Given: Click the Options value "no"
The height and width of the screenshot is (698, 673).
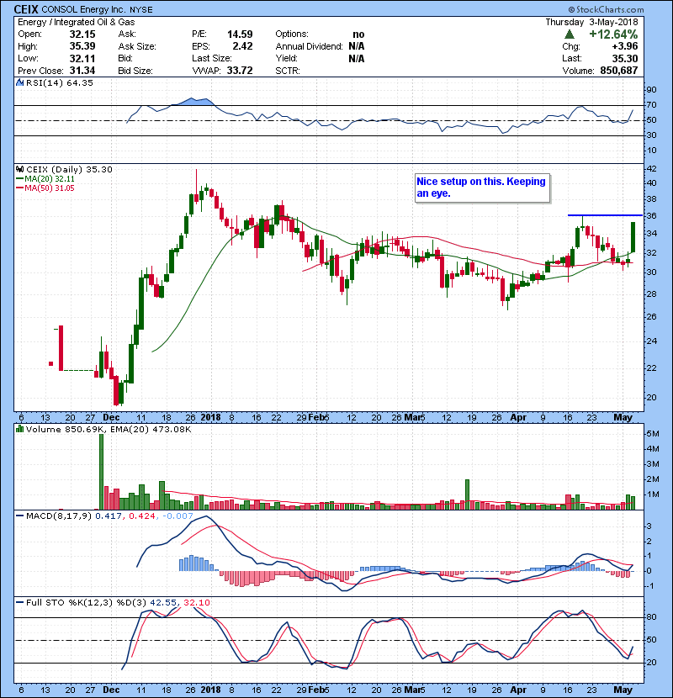Looking at the screenshot, I should pyautogui.click(x=358, y=34).
